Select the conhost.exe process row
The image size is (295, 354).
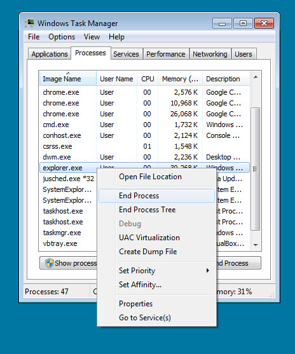click(x=144, y=135)
